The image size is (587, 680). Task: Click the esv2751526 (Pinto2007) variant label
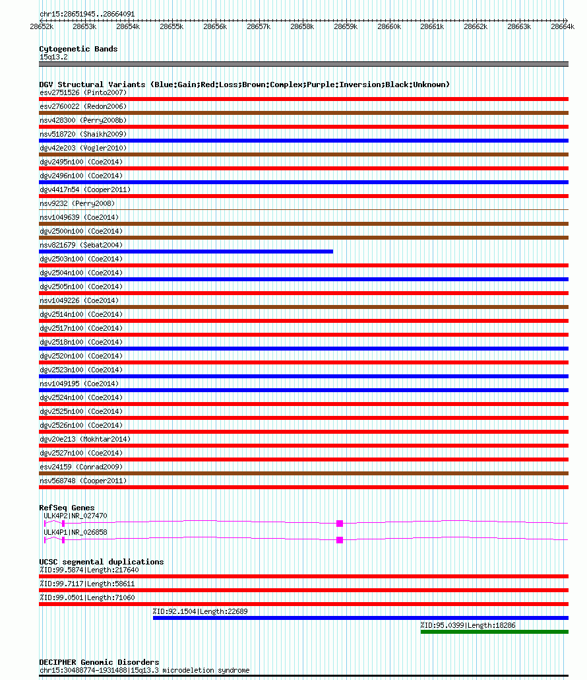[x=83, y=93]
